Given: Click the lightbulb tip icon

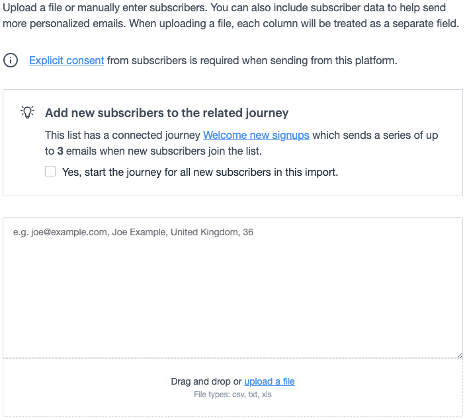Looking at the screenshot, I should pos(27,112).
